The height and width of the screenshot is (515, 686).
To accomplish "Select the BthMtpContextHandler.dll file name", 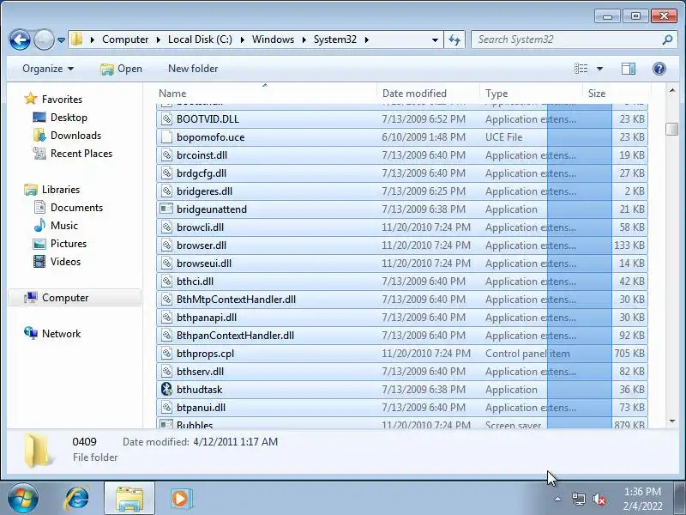I will tap(237, 300).
